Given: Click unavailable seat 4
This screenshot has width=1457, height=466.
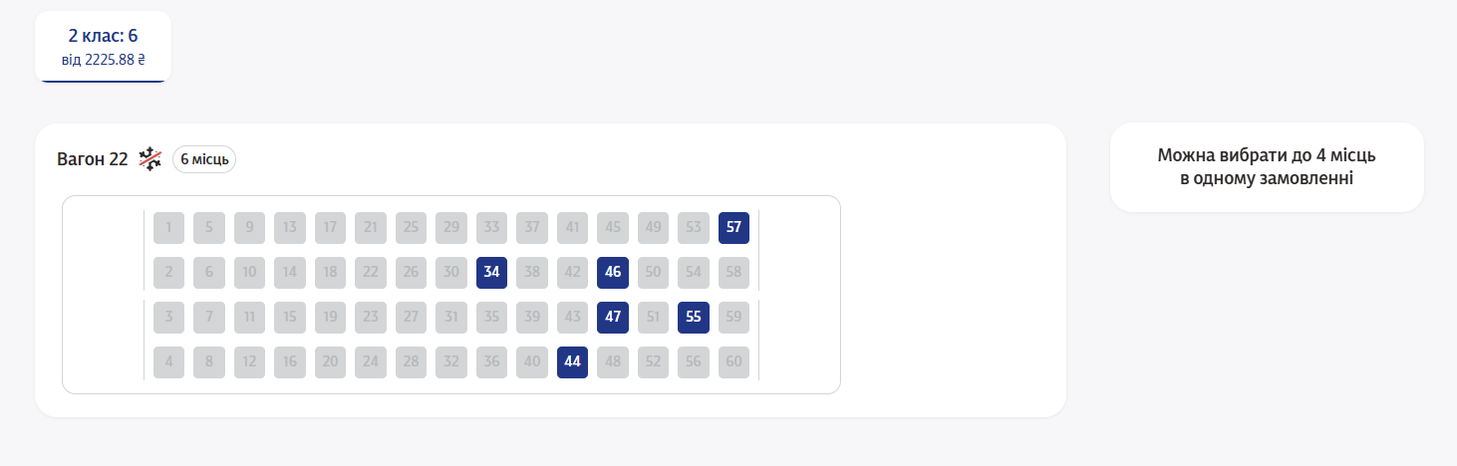Looking at the screenshot, I should coord(168,362).
